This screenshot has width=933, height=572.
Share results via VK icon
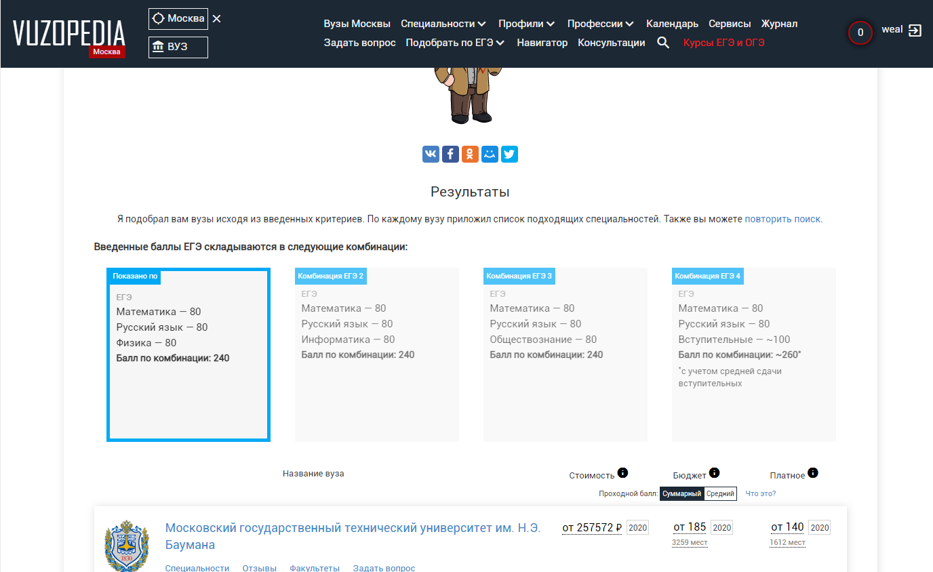(431, 154)
